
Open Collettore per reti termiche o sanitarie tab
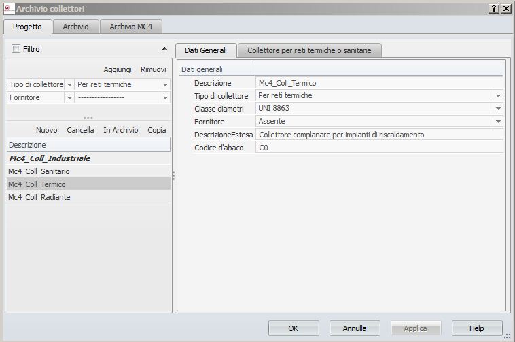pos(309,50)
